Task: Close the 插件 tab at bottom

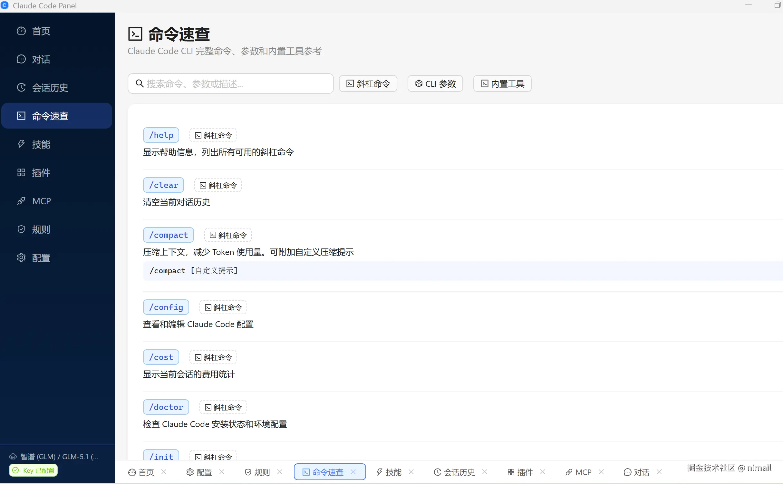Action: click(543, 472)
